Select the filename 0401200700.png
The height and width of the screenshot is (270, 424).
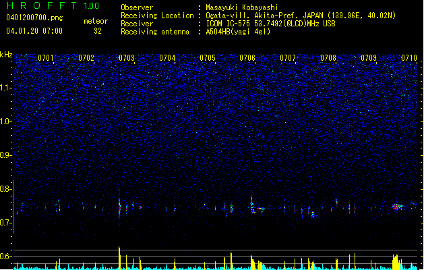34,18
